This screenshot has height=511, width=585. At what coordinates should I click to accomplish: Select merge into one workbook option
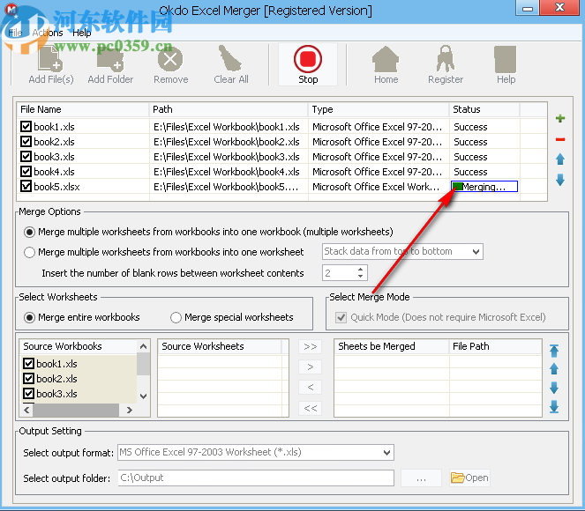point(29,232)
